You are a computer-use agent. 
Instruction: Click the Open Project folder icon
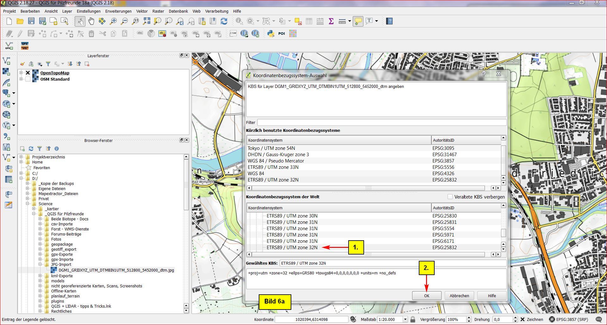pyautogui.click(x=20, y=21)
